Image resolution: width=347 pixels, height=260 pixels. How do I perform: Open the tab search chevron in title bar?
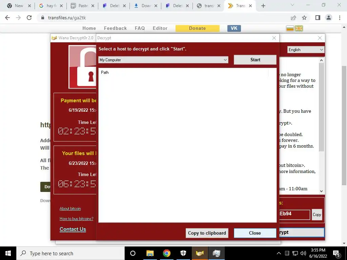[292, 5]
